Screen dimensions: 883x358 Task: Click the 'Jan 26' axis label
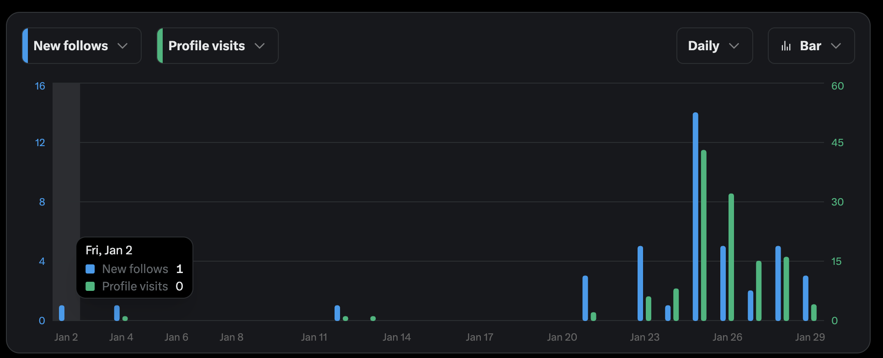pyautogui.click(x=727, y=337)
